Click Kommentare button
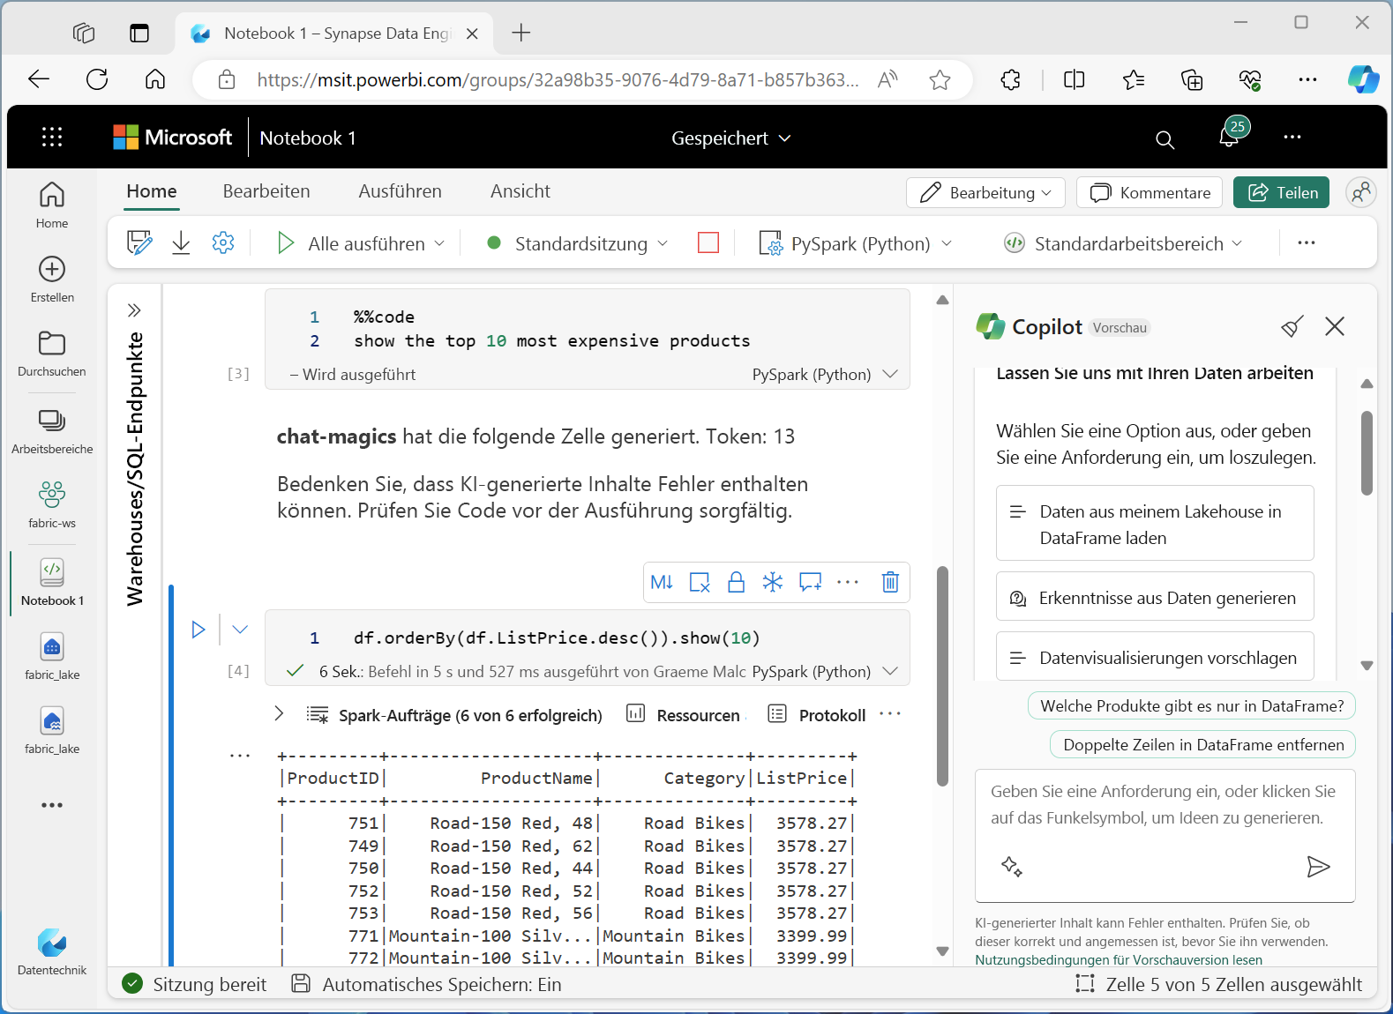Viewport: 1393px width, 1014px height. coord(1150,192)
